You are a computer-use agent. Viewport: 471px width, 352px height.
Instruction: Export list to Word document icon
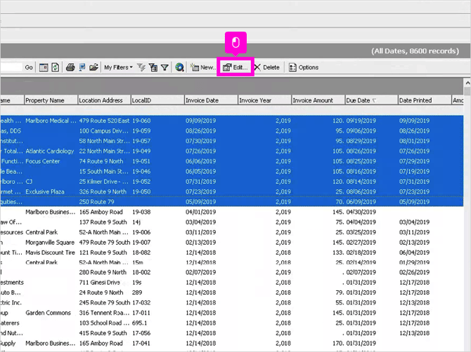tap(82, 67)
